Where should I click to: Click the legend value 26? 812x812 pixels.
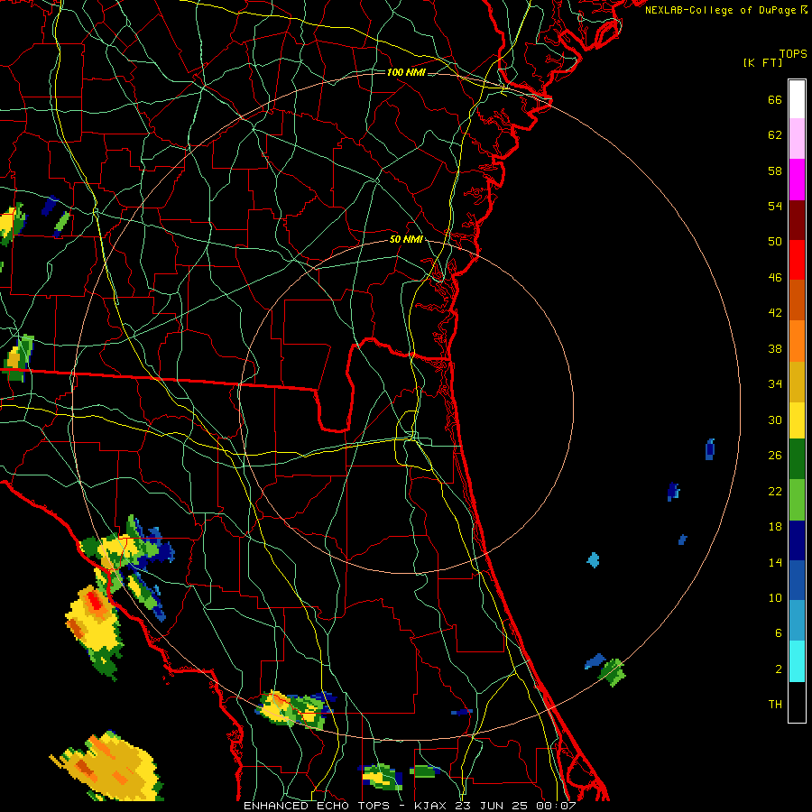pyautogui.click(x=775, y=456)
